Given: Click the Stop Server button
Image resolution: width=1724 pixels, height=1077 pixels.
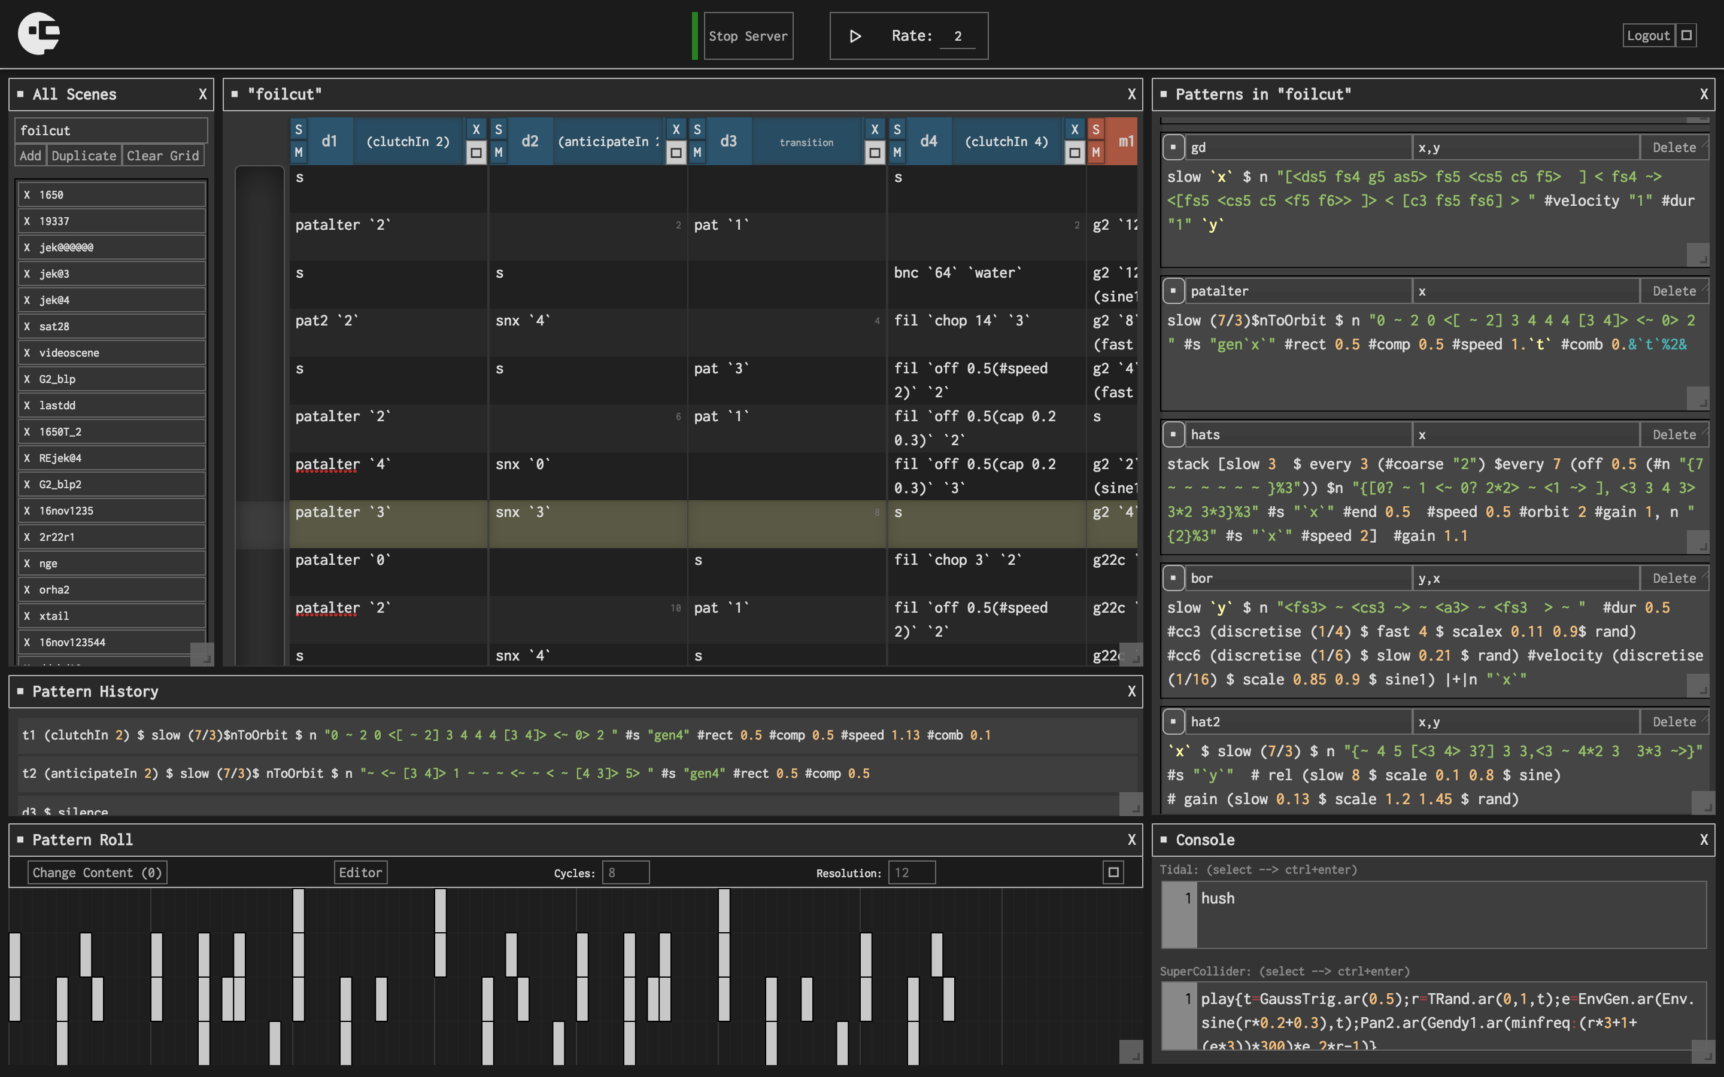Looking at the screenshot, I should (747, 36).
